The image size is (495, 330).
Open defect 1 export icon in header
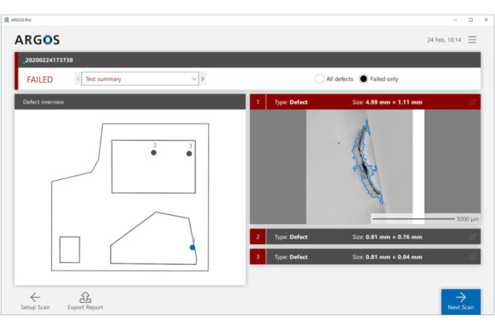(x=473, y=102)
